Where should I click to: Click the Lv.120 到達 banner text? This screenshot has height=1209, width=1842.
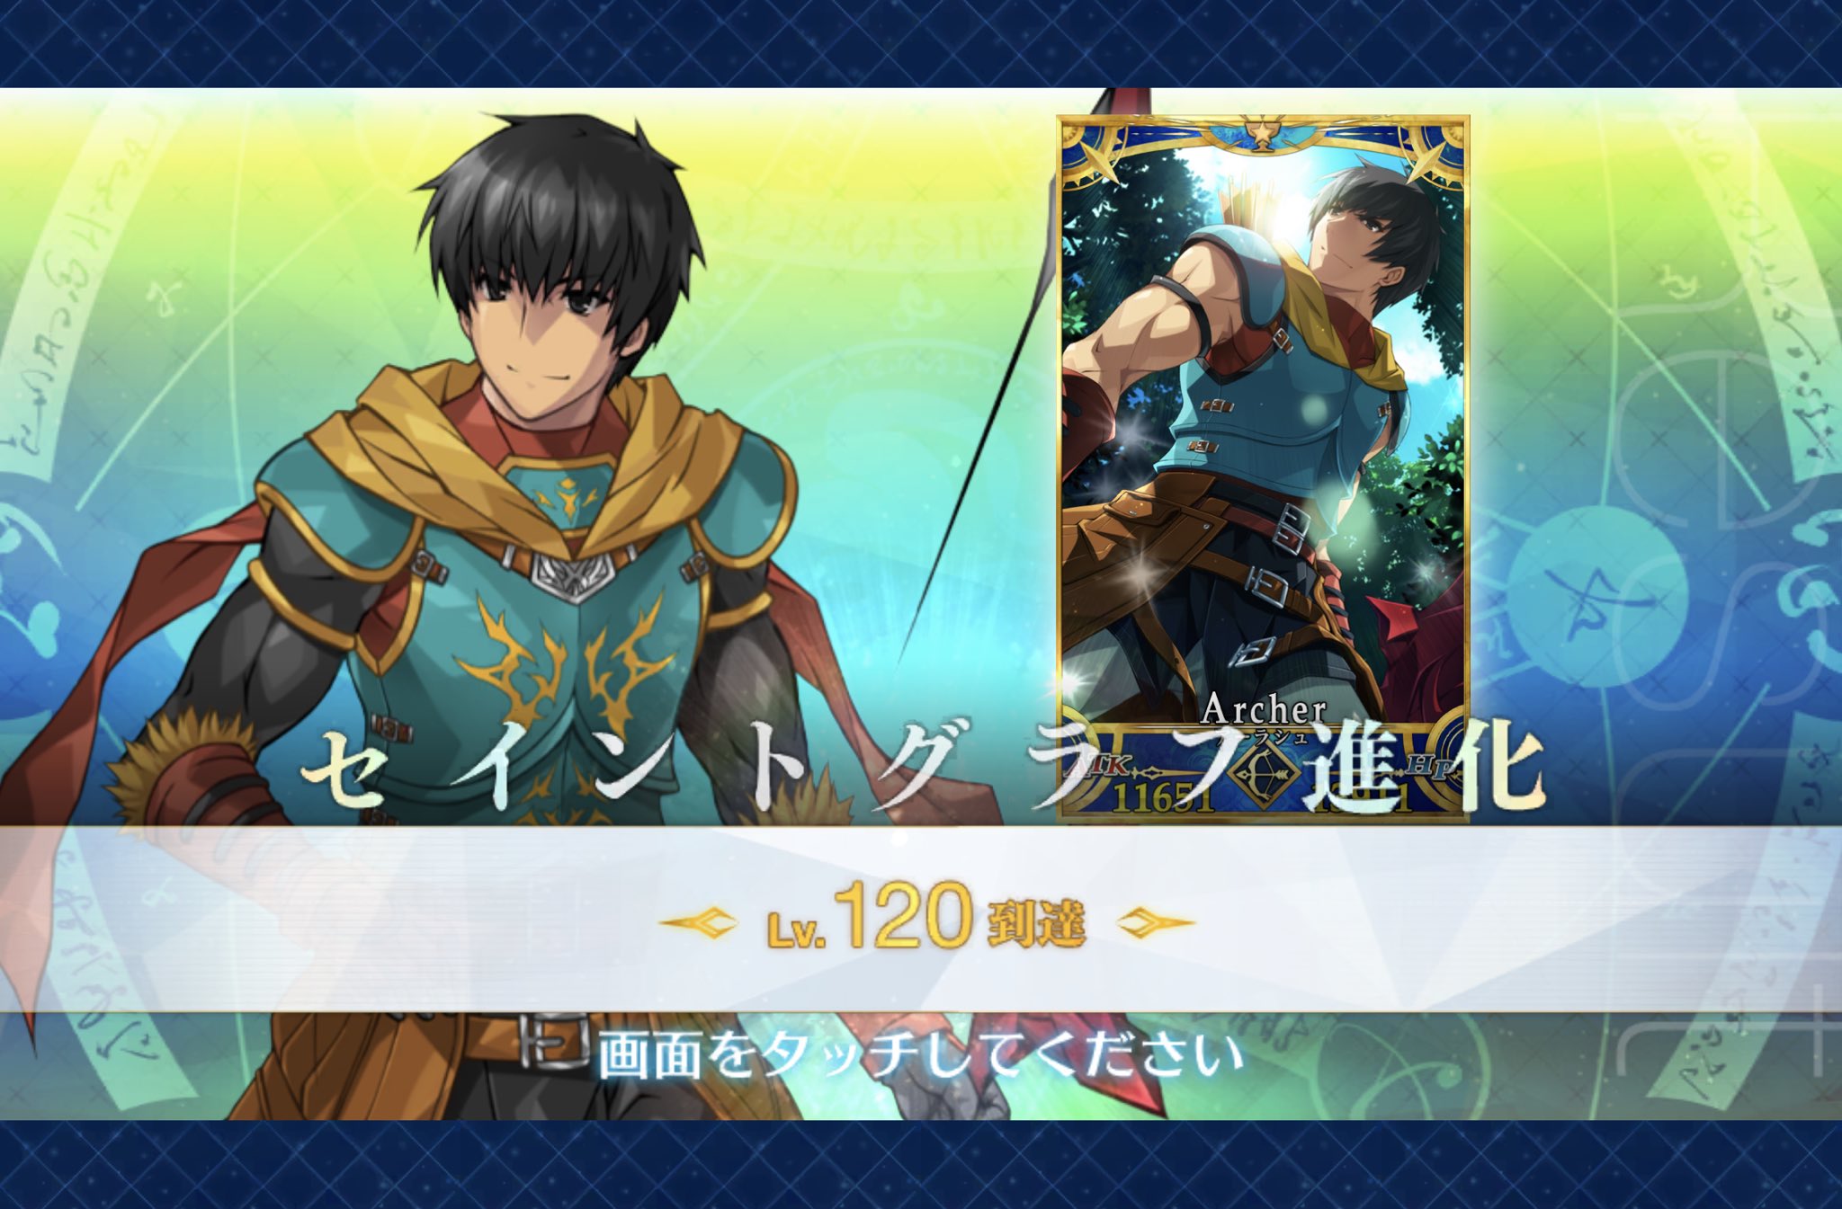point(927,919)
